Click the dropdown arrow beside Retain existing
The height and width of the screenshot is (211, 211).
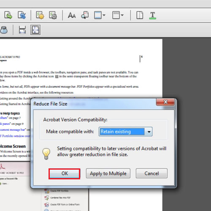(149, 132)
